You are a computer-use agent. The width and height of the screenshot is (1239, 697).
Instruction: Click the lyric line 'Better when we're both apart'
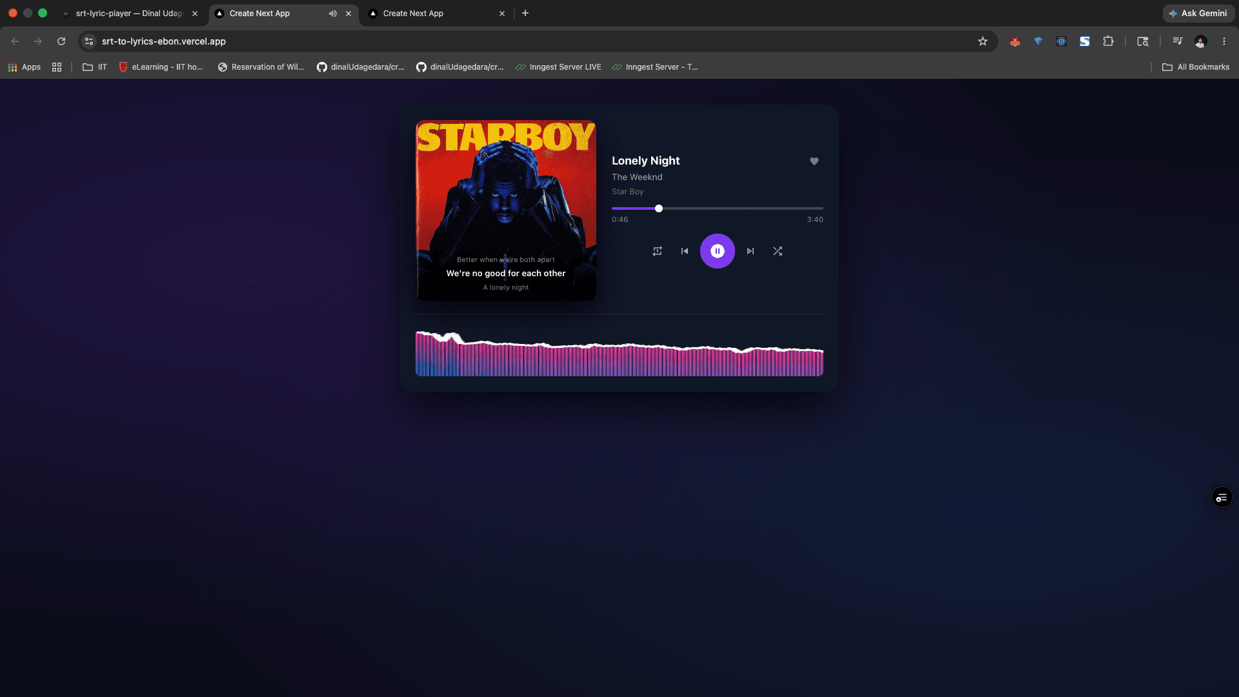[506, 259]
